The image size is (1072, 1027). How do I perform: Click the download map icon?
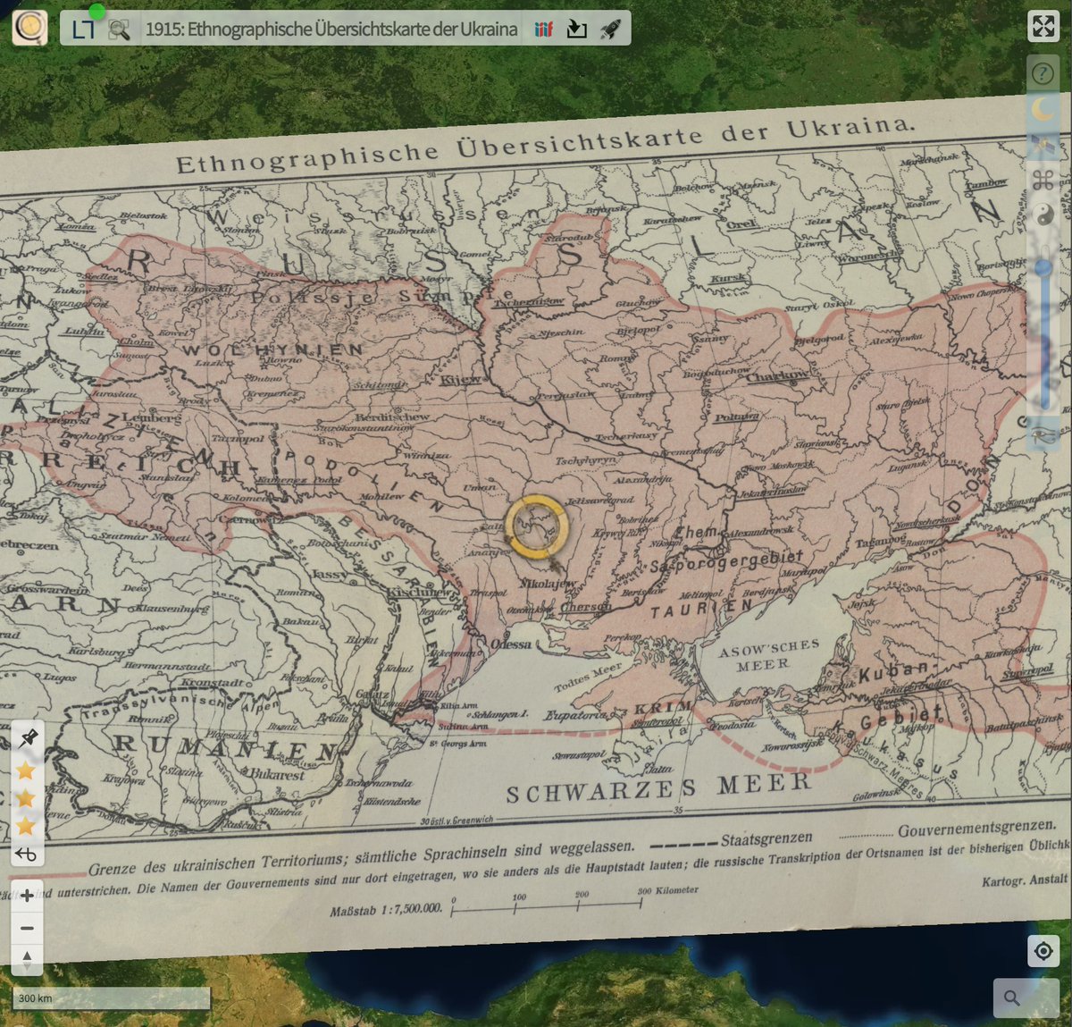tap(577, 29)
